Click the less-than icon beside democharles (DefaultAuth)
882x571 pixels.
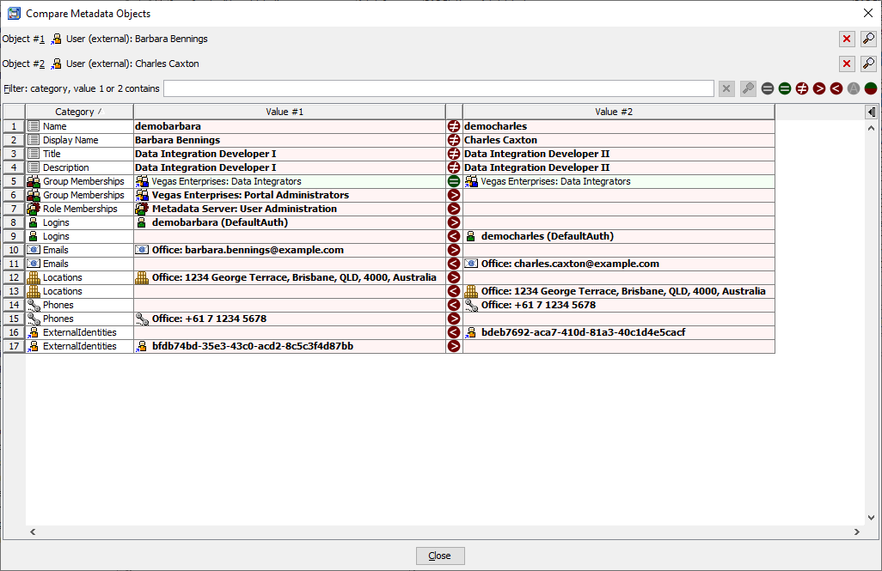tap(454, 236)
